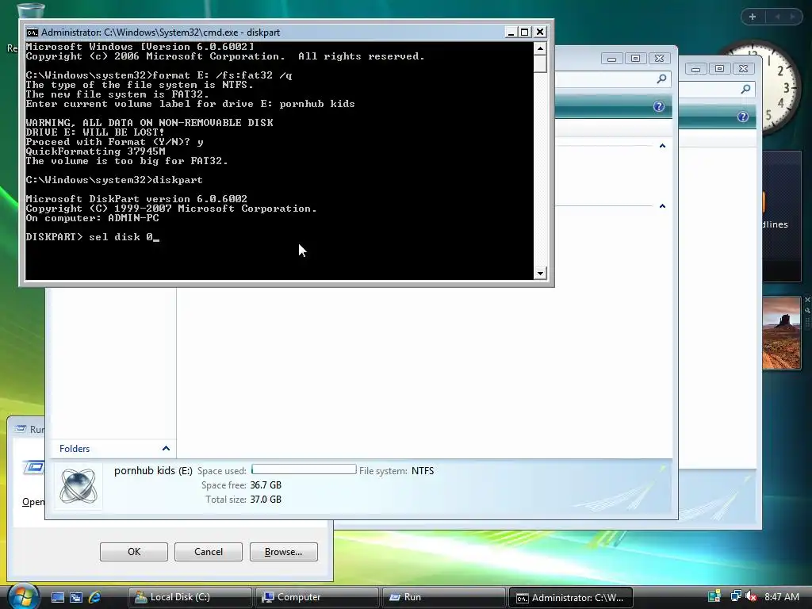This screenshot has width=812, height=609.
Task: Click the sidebar next gadgets arrow
Action: point(792,17)
